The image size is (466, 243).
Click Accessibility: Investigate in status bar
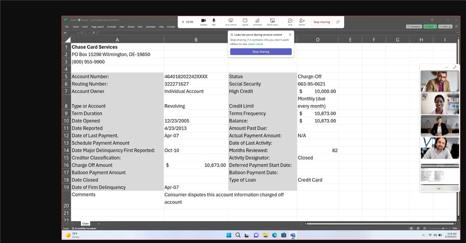pos(84,228)
